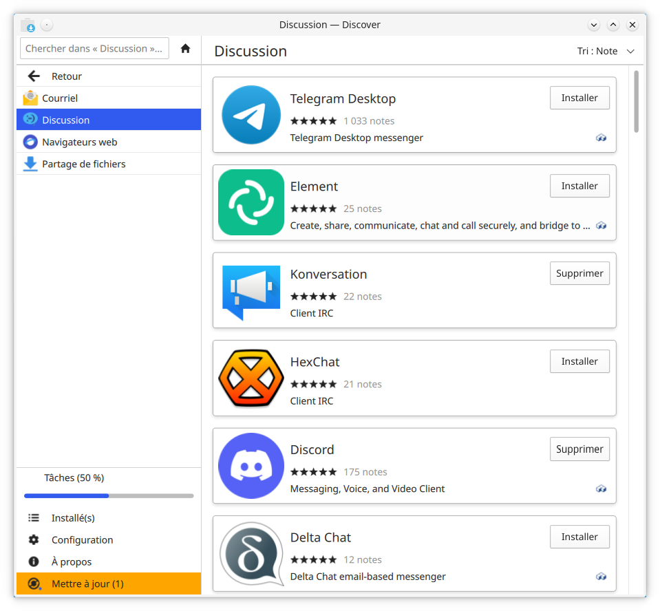Open the Discord app logo
The image size is (660, 611).
251,466
